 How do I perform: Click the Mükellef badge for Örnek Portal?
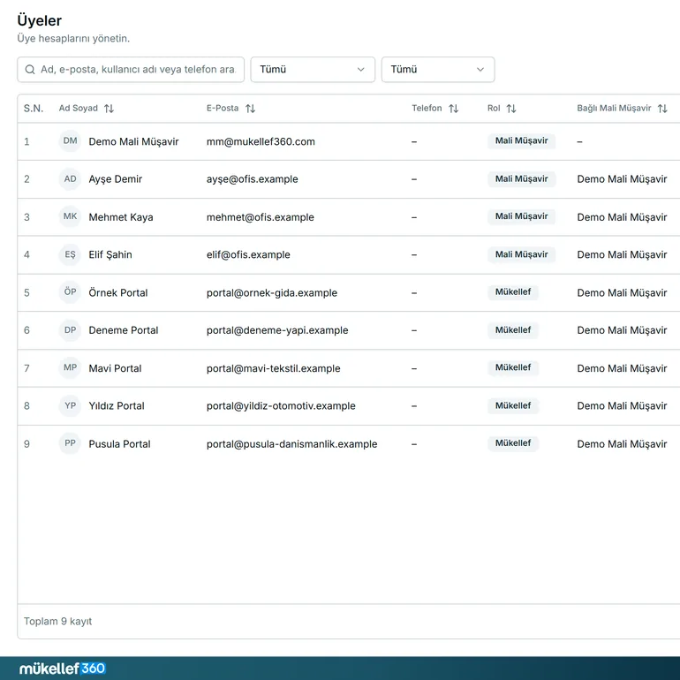tap(513, 291)
